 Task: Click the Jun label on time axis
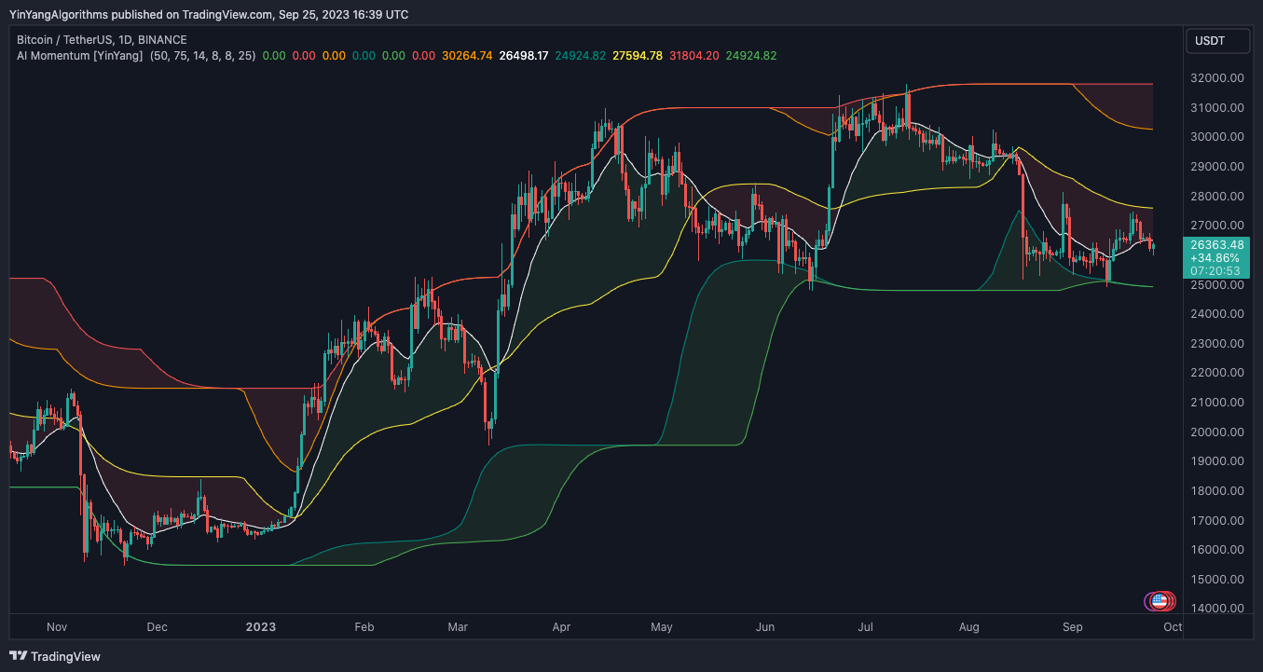pos(765,627)
